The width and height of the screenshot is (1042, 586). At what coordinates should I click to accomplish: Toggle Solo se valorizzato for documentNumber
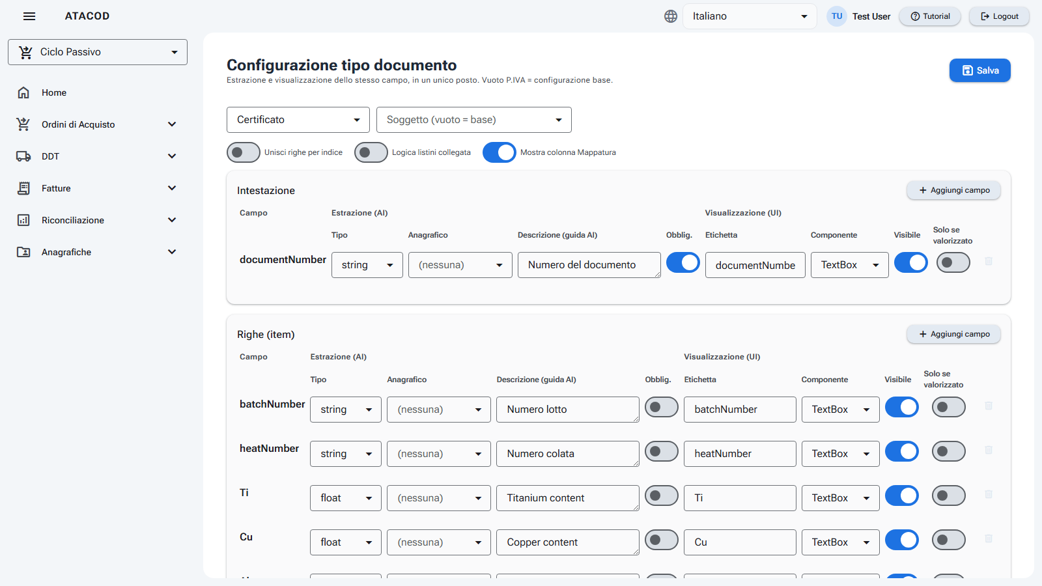pos(953,262)
